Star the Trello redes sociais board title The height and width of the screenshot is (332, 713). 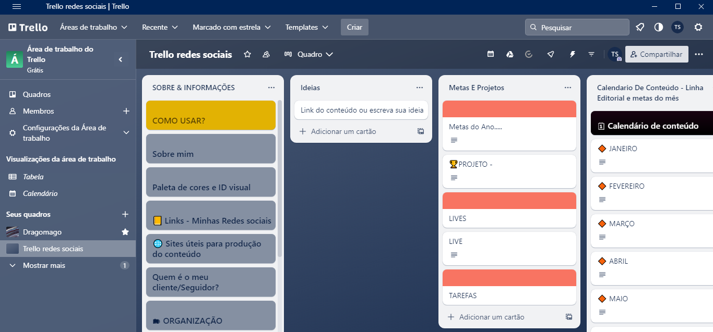[x=247, y=54]
